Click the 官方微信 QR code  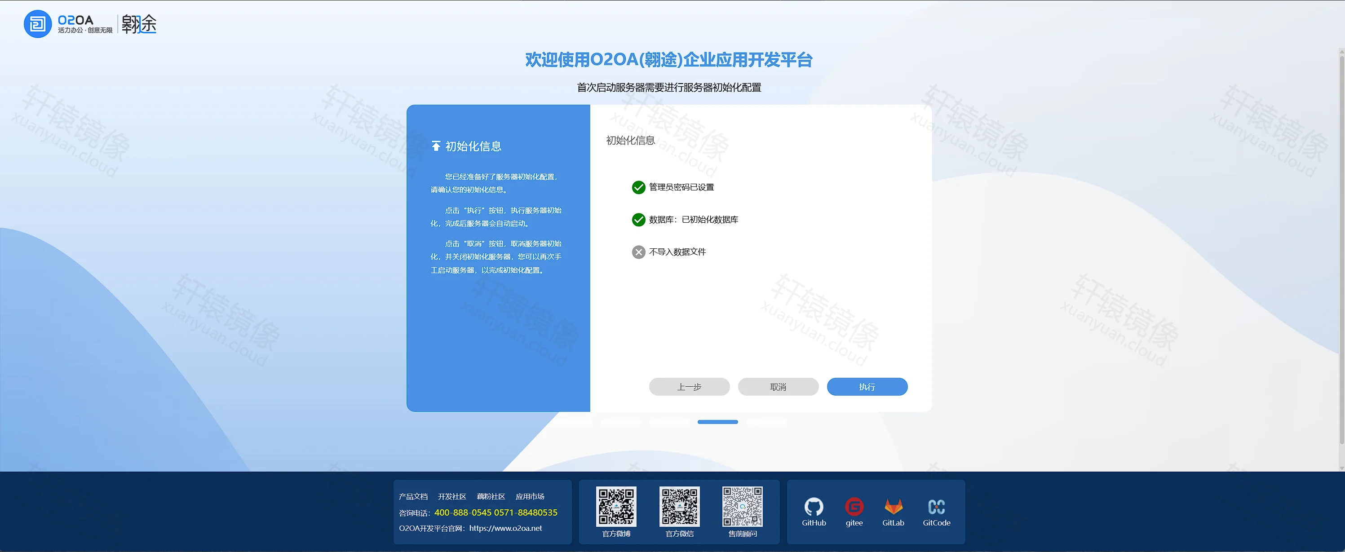click(x=679, y=507)
